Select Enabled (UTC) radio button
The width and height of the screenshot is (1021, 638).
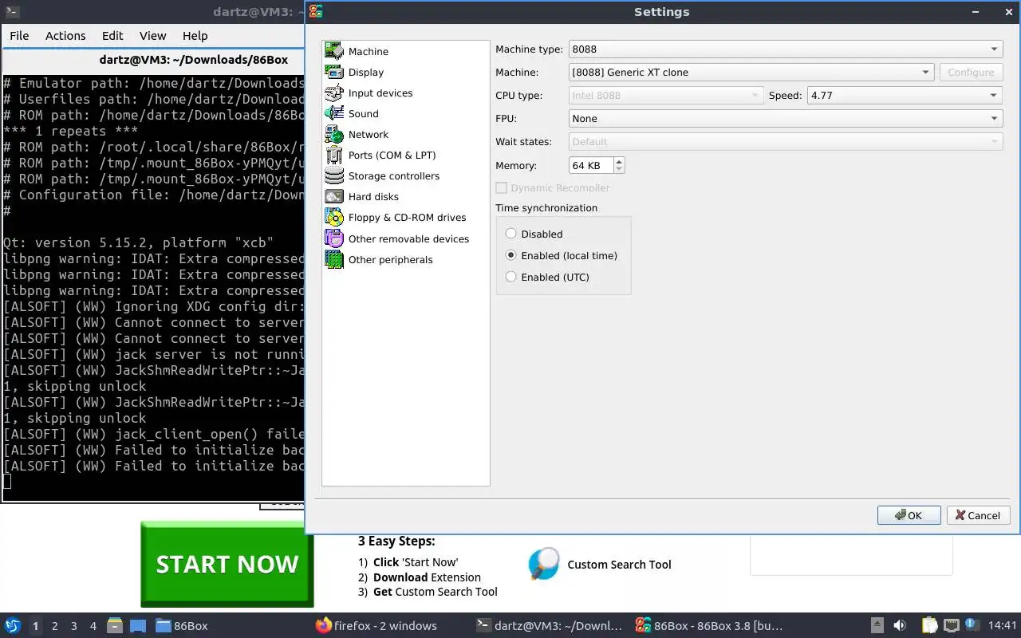pos(511,277)
